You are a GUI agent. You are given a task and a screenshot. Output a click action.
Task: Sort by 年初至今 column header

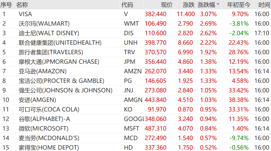[x=239, y=5]
